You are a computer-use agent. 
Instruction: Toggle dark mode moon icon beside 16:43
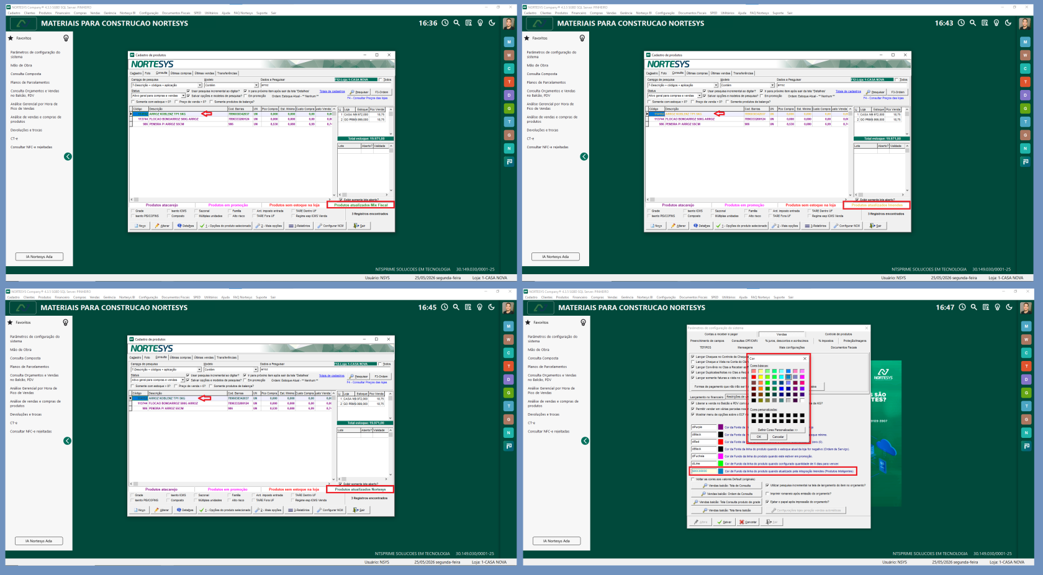tap(1008, 23)
